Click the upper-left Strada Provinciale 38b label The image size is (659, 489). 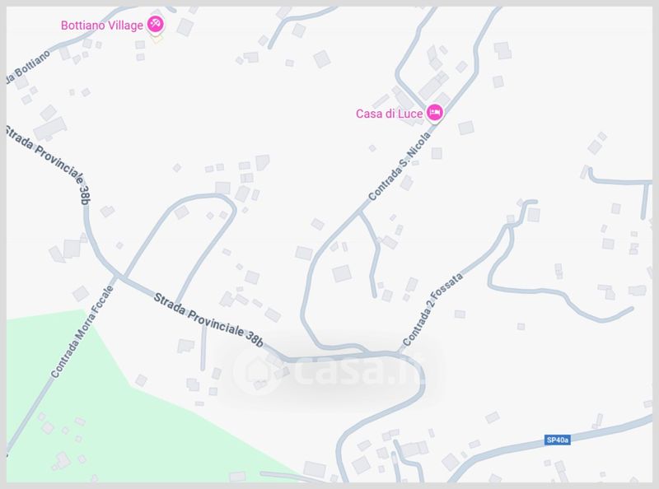click(x=49, y=165)
